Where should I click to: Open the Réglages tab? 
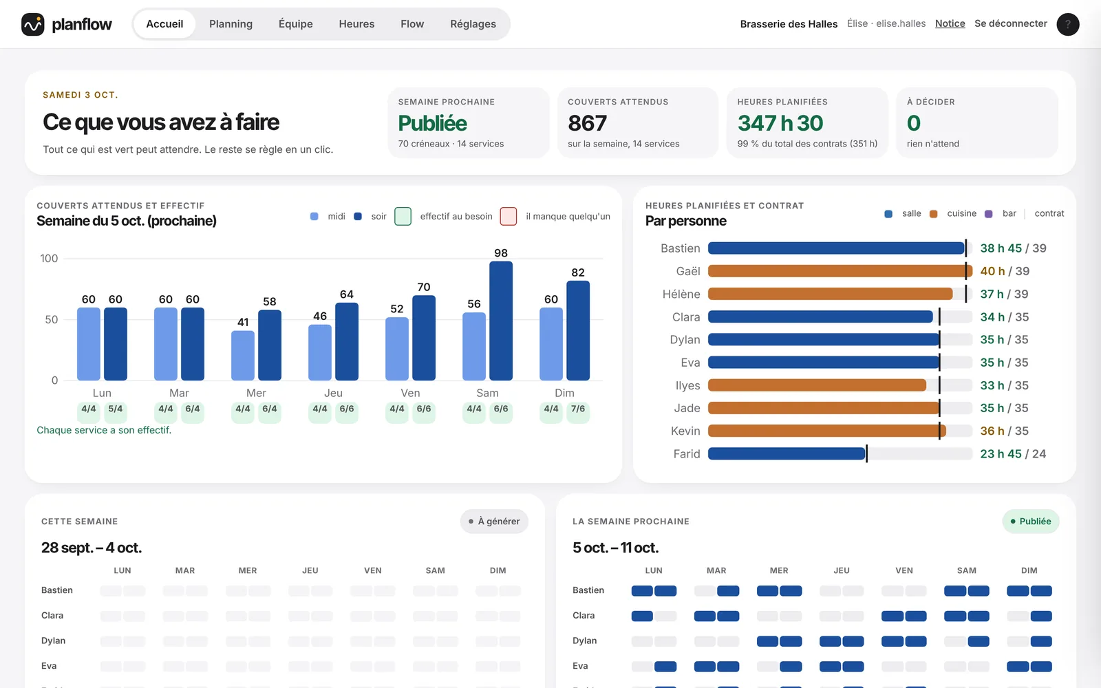(x=473, y=24)
